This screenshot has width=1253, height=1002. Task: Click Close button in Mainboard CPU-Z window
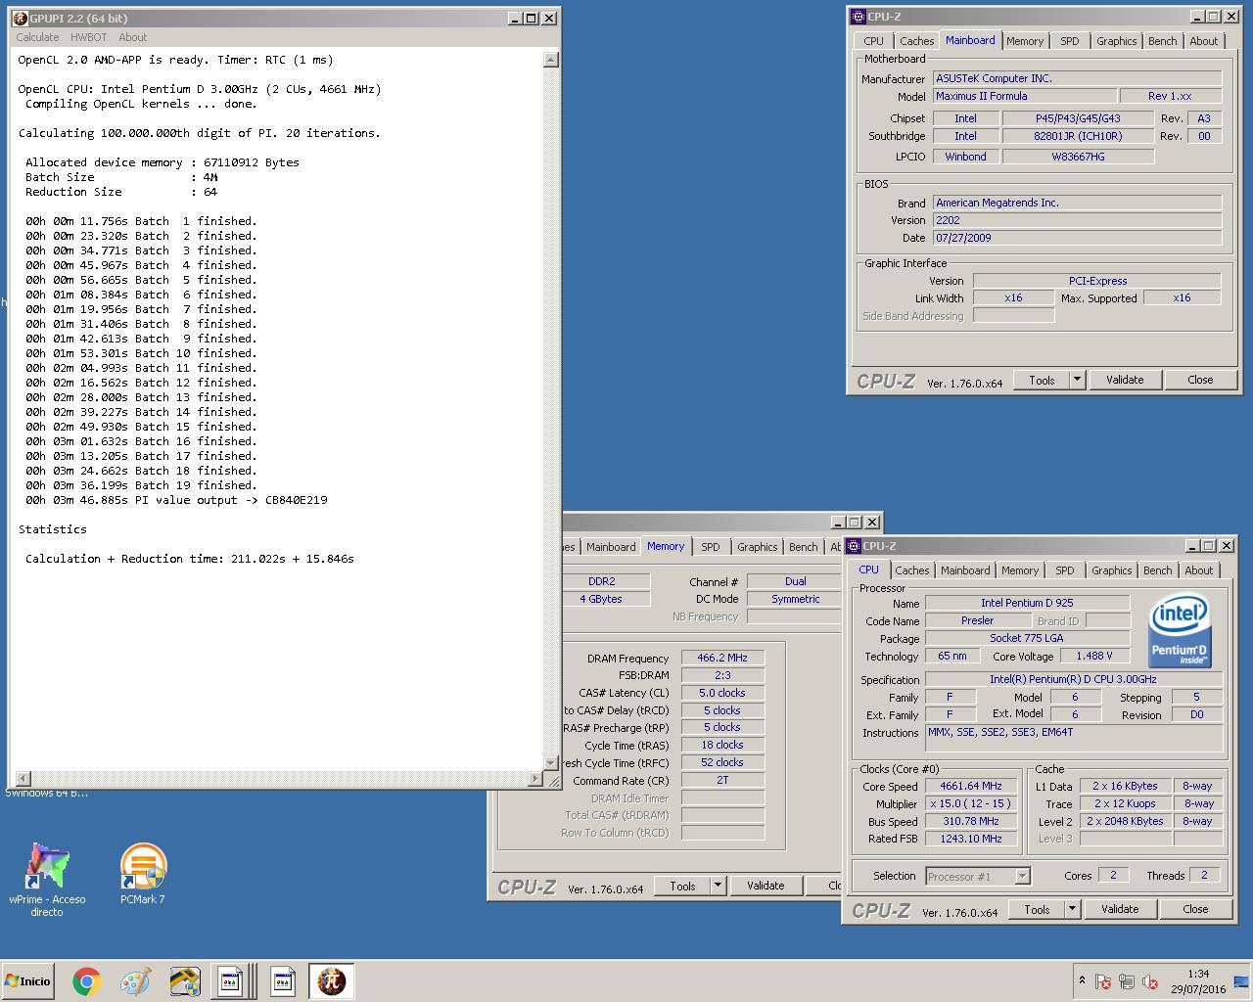click(x=1200, y=380)
